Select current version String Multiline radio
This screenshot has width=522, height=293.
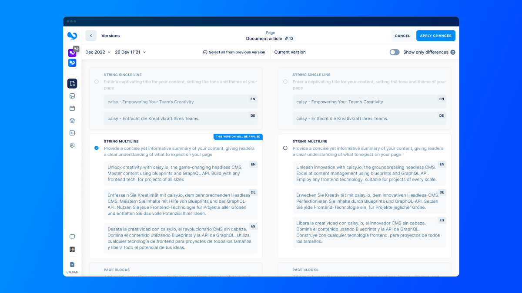285,148
